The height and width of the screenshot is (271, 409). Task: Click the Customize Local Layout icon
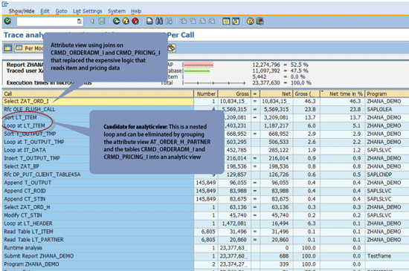pyautogui.click(x=260, y=21)
